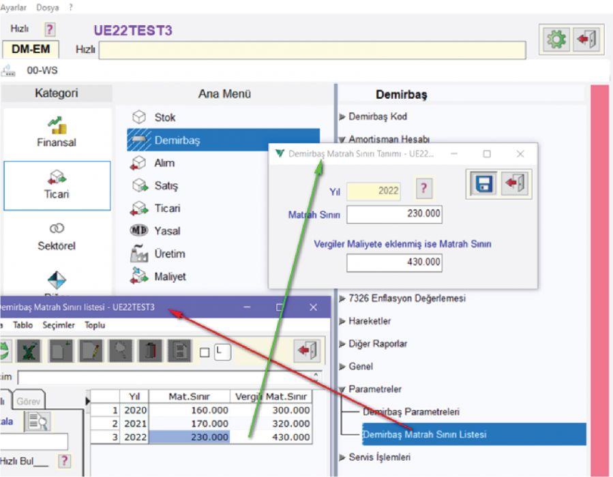Expand the Demirbaş Kod tree node
The height and width of the screenshot is (477, 613).
(x=342, y=117)
